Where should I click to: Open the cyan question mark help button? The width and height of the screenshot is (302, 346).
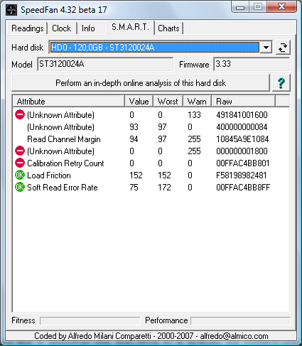click(x=281, y=83)
